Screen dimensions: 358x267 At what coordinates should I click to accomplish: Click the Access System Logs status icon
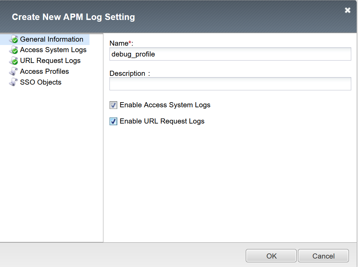pyautogui.click(x=14, y=50)
